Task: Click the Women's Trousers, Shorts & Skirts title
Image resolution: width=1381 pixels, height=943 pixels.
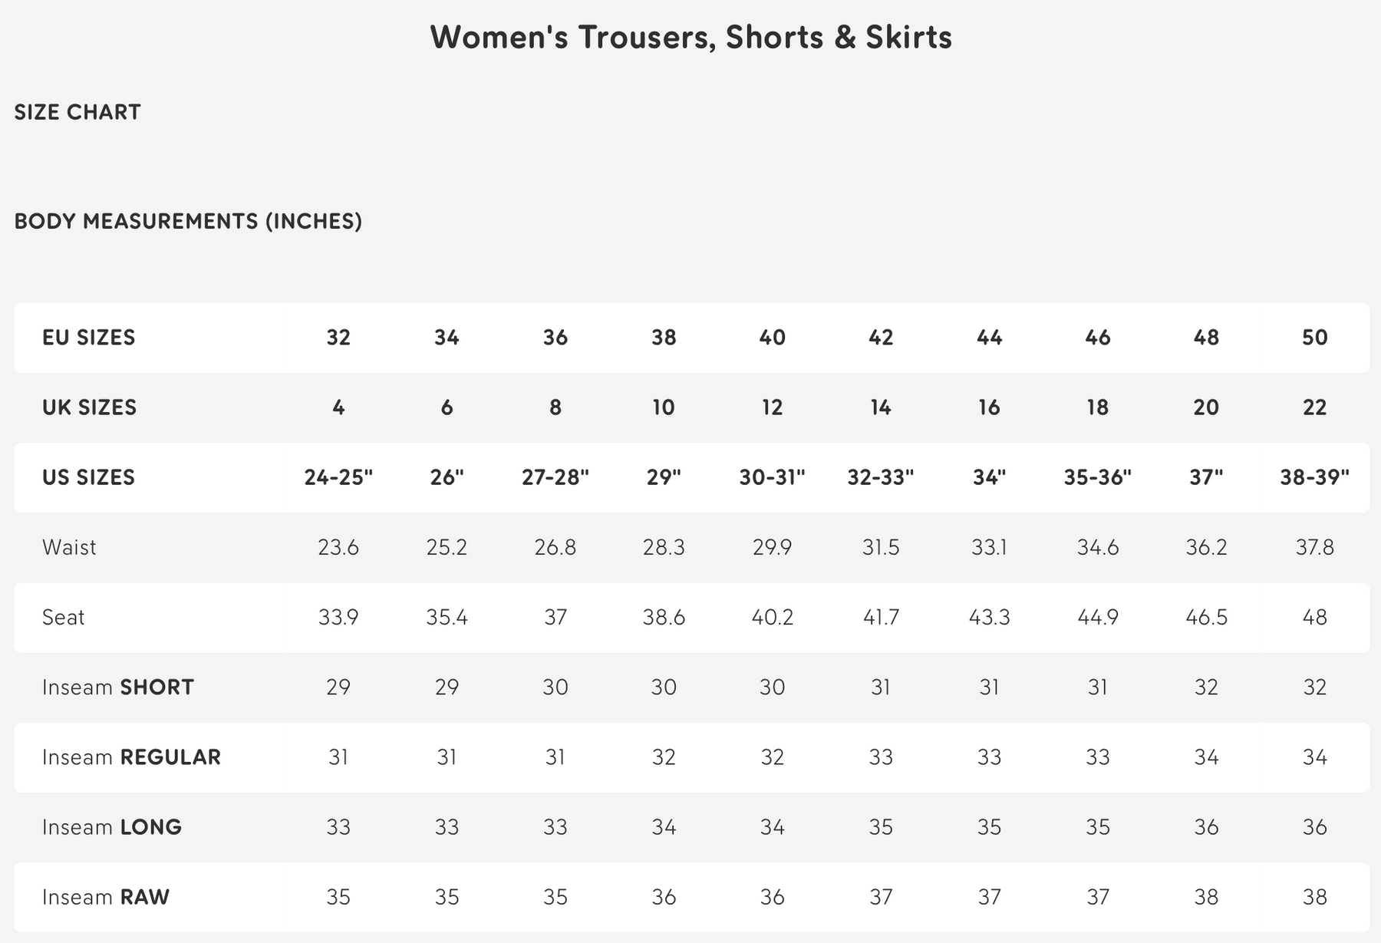Action: point(690,37)
